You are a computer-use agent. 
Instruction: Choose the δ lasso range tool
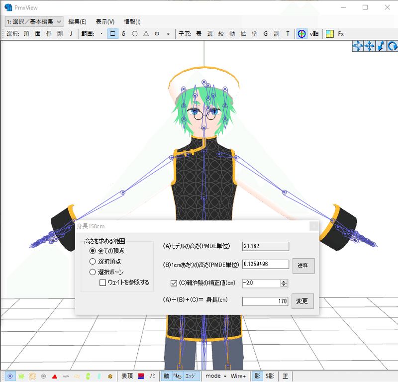click(x=123, y=34)
